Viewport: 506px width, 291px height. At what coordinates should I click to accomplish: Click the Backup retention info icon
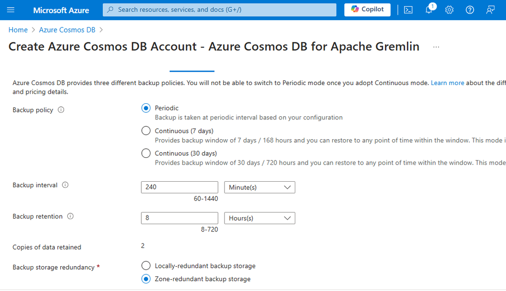click(70, 217)
